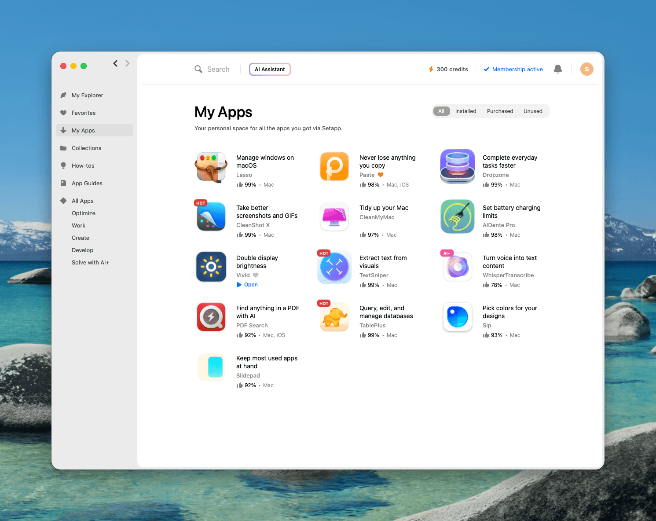
Task: Click the notifications bell icon
Action: pyautogui.click(x=558, y=69)
